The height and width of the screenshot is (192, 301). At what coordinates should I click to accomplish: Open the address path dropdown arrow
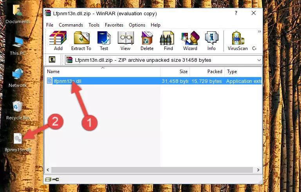click(259, 60)
